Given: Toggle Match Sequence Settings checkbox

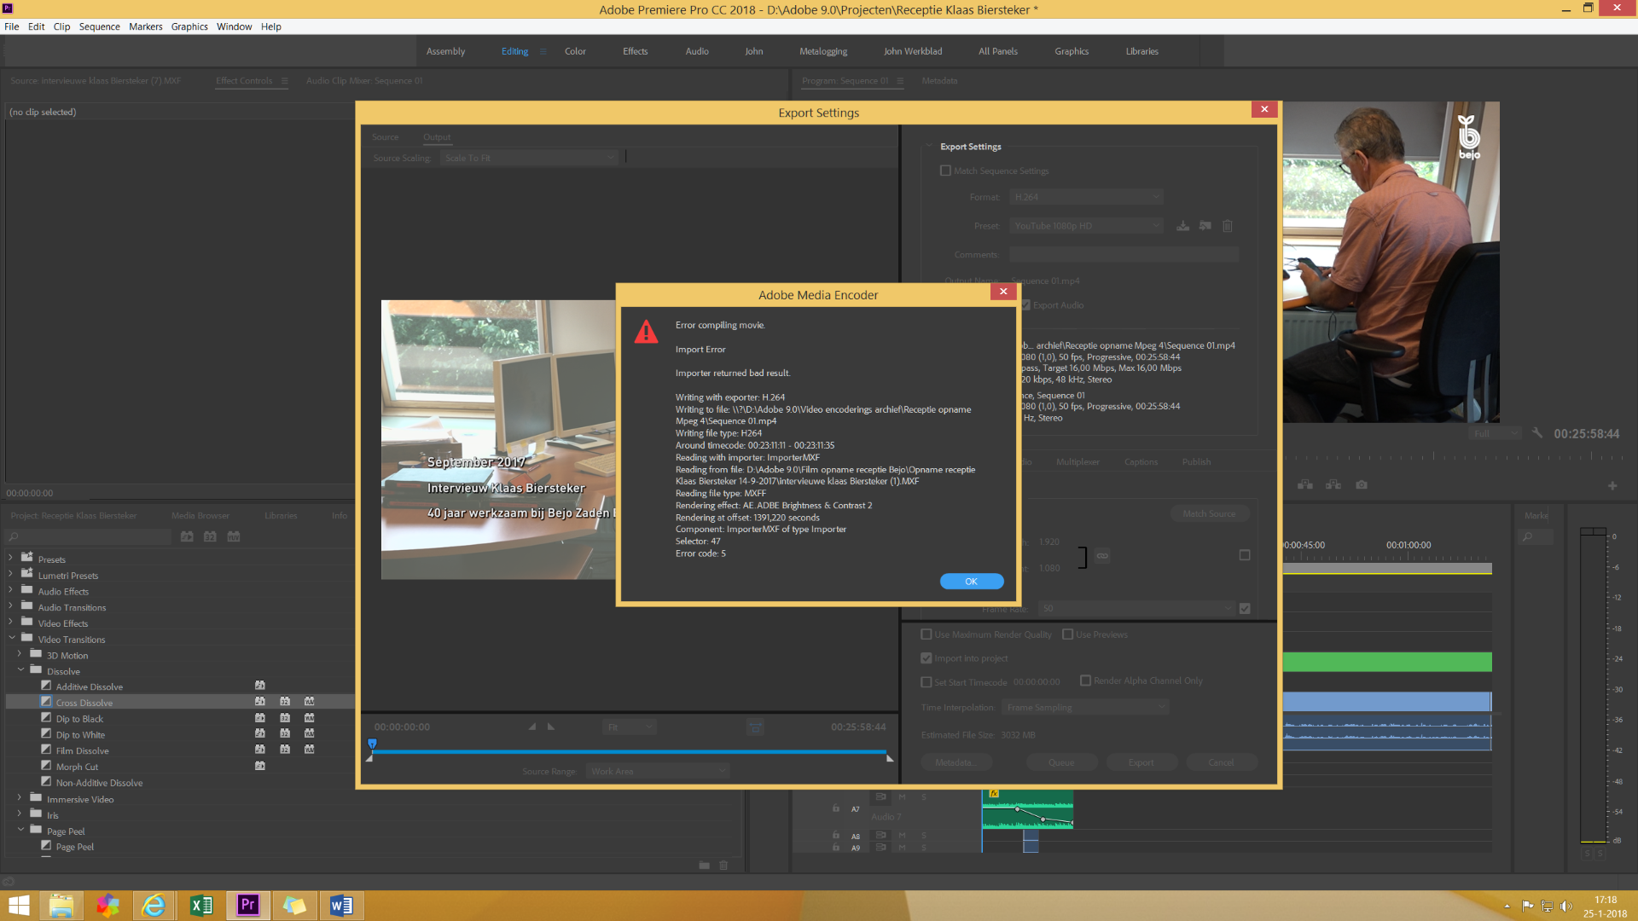Looking at the screenshot, I should [945, 170].
